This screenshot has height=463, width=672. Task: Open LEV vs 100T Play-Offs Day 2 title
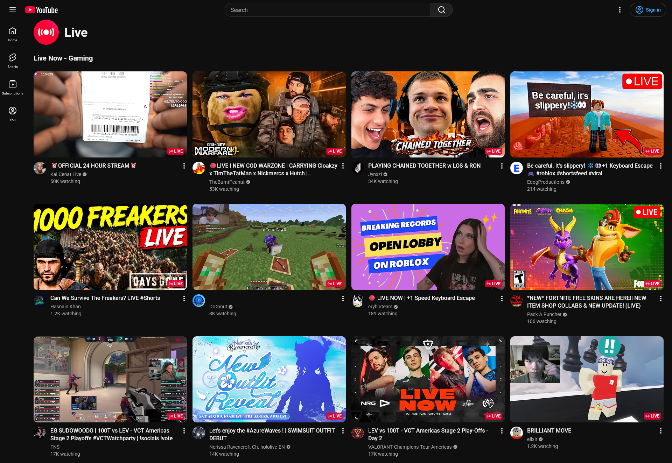(x=428, y=434)
